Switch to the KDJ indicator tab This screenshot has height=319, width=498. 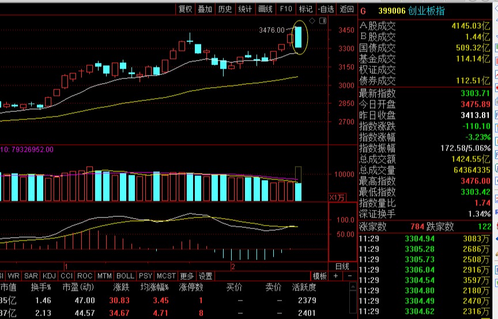(50, 276)
